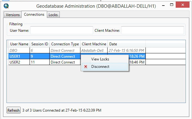Choose View Locks from context menu
Viewport: 192px width, 119px height.
coord(105,59)
